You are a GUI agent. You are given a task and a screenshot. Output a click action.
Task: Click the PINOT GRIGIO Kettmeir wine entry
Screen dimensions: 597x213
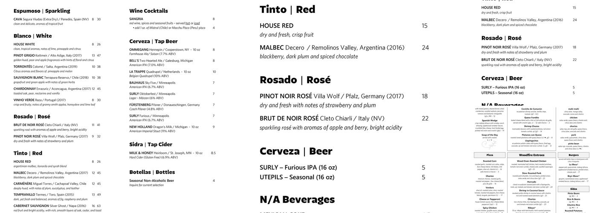click(x=47, y=55)
